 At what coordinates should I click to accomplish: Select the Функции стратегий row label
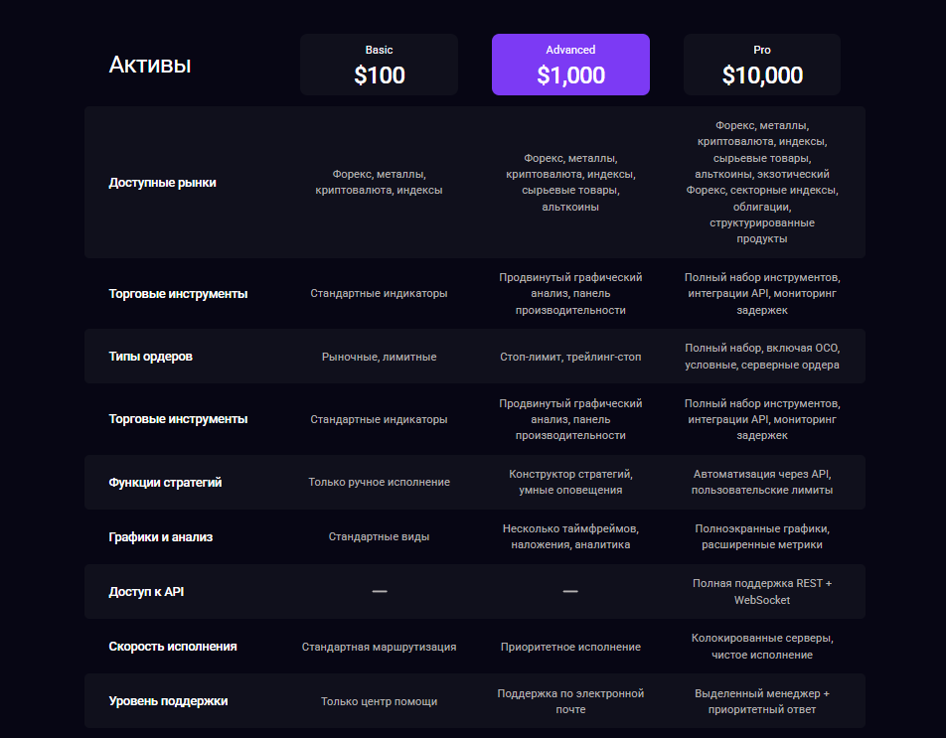click(165, 483)
